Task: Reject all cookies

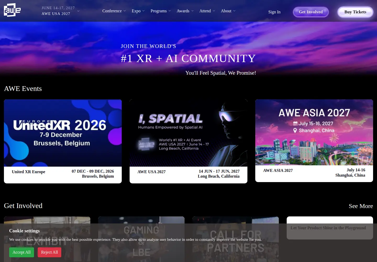Action: pyautogui.click(x=49, y=252)
